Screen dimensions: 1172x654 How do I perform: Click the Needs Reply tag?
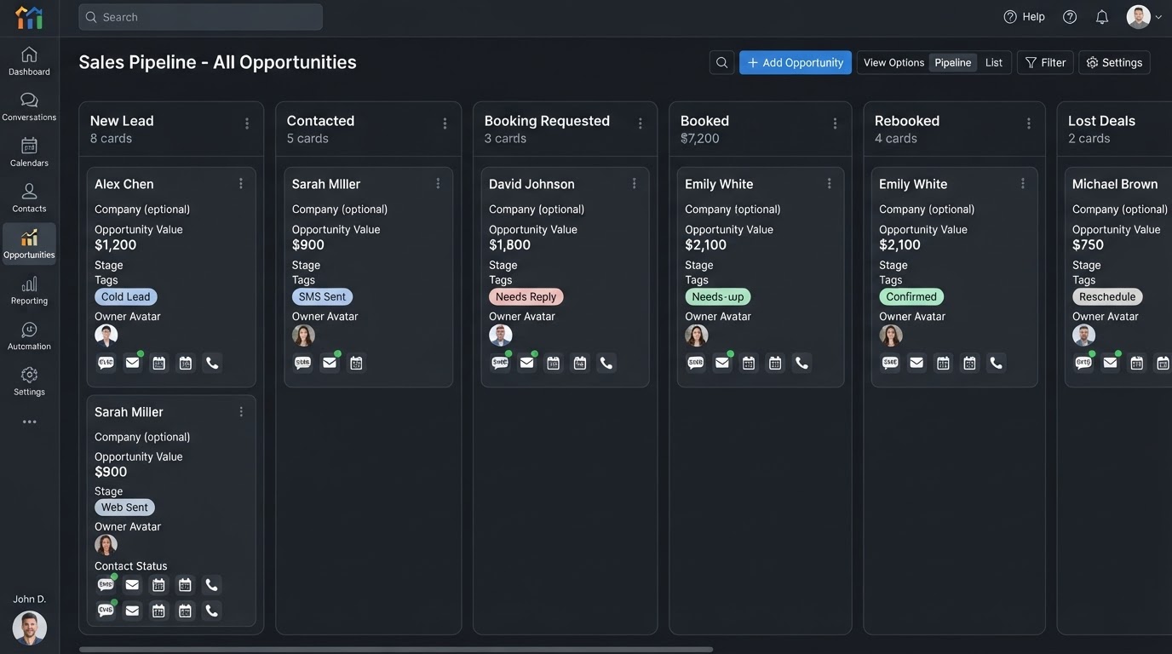point(526,297)
